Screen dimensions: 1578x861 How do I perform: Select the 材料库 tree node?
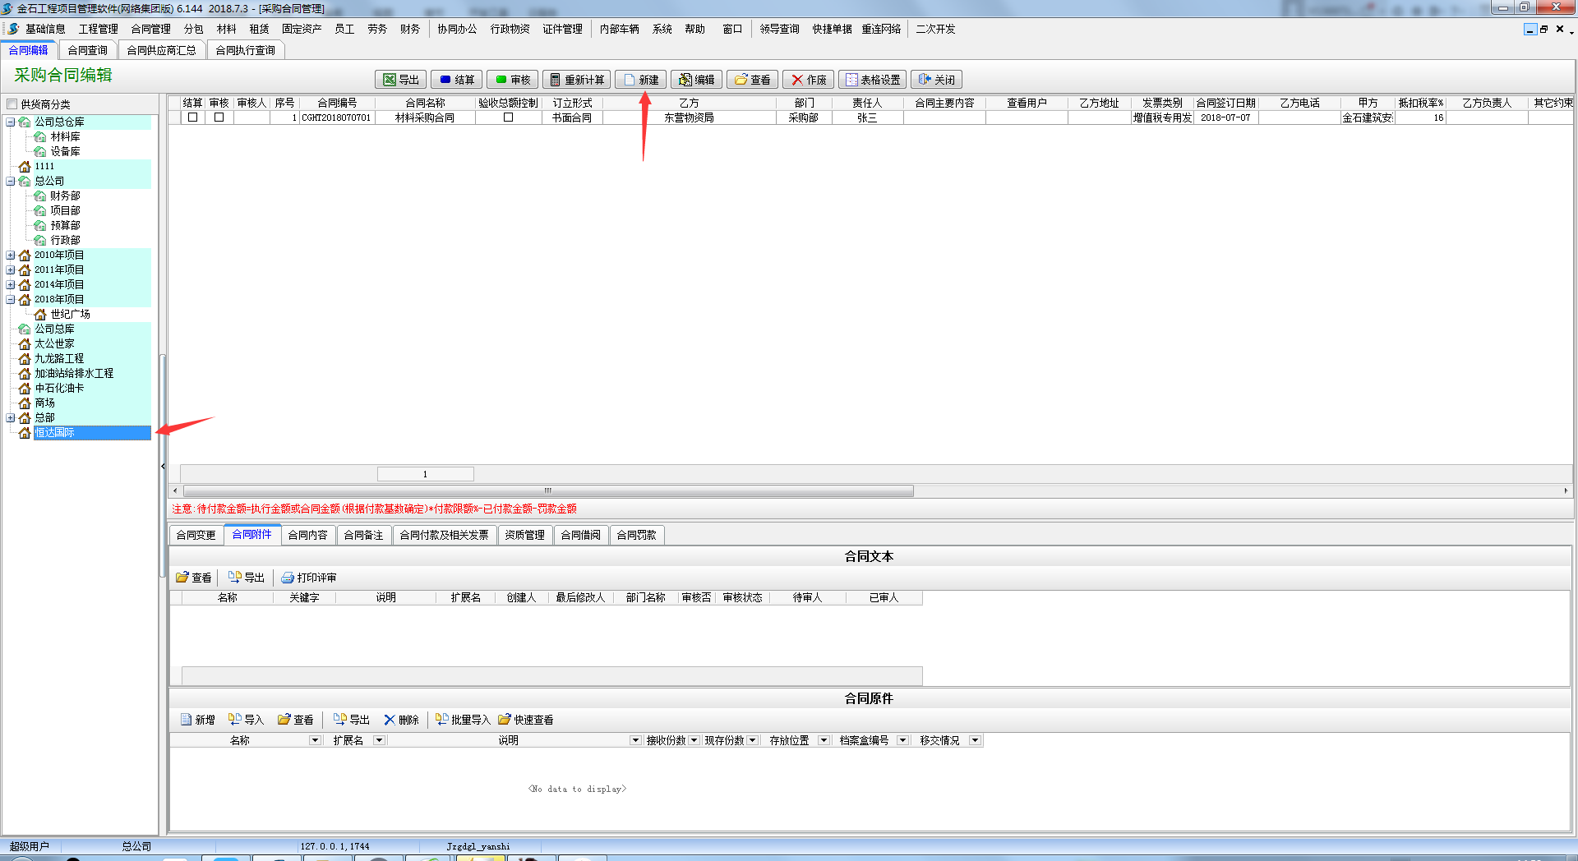(65, 136)
